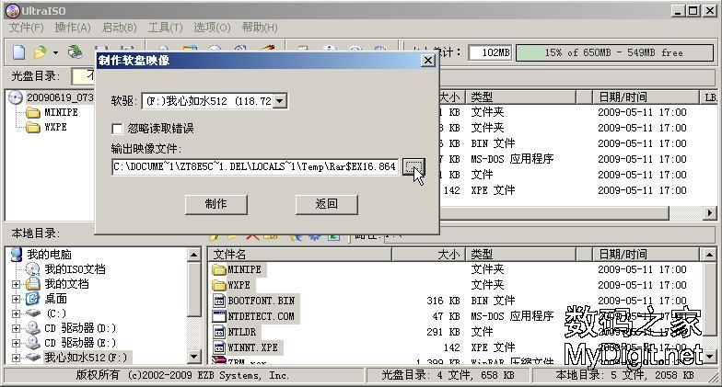Screen dimensions: 722x387
Task: Click MS-DOS 应用程序 in the disc list
Action: coord(512,159)
